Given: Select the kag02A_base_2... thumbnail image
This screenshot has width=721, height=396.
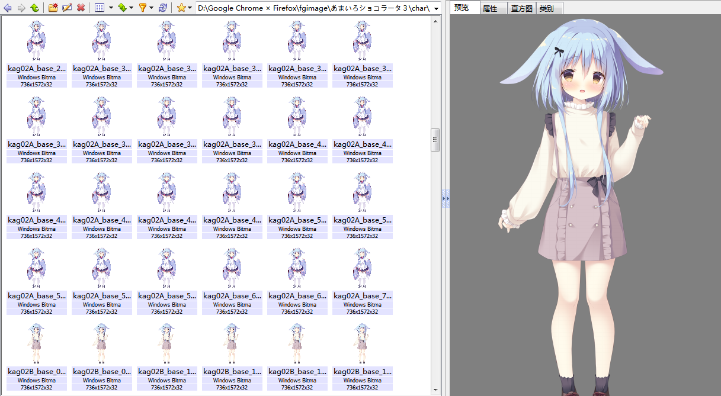Looking at the screenshot, I should [x=37, y=40].
